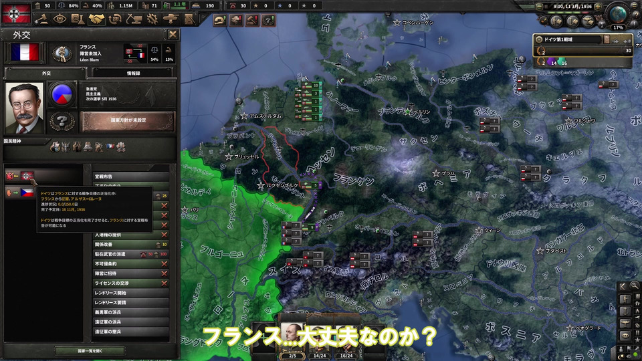Viewport: 642px width, 361px height.
Task: Click the democratic ideology torch emblem
Action: pyautogui.click(x=62, y=53)
